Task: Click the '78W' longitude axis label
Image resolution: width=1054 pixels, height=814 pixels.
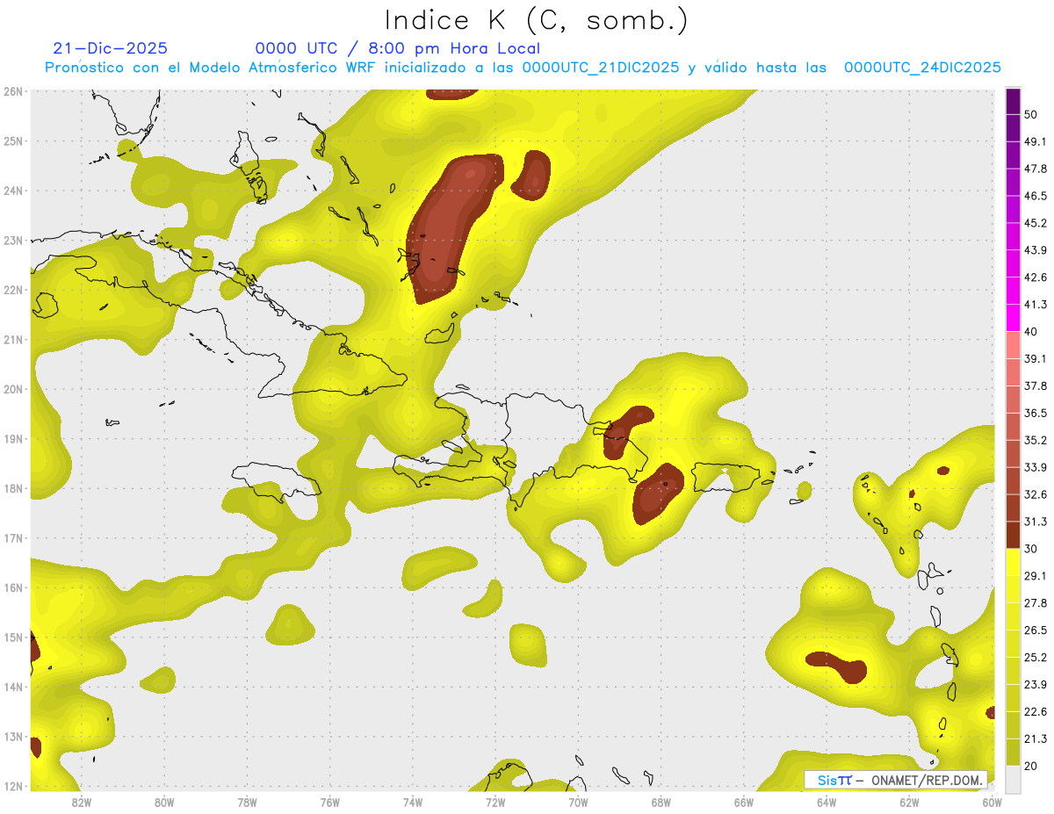Action: point(247,802)
